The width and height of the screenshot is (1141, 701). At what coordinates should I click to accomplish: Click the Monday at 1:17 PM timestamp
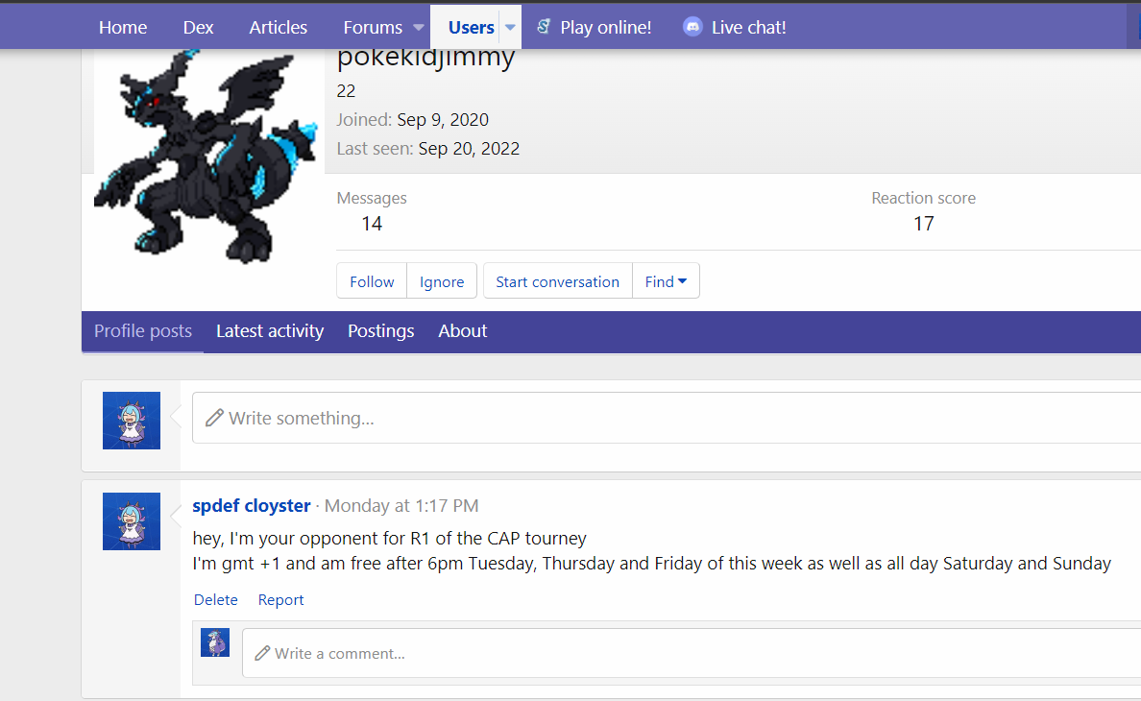[x=401, y=506]
